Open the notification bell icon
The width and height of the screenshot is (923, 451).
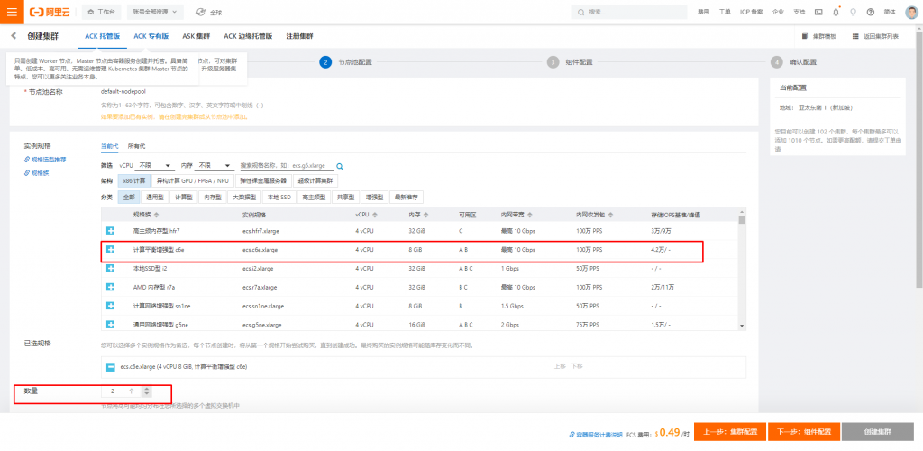pos(836,12)
